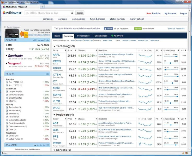Toggle the Small Cap (12) checkbox

tap(7, 98)
